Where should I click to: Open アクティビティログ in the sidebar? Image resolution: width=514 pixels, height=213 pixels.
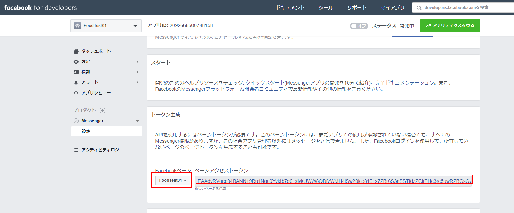click(x=100, y=150)
